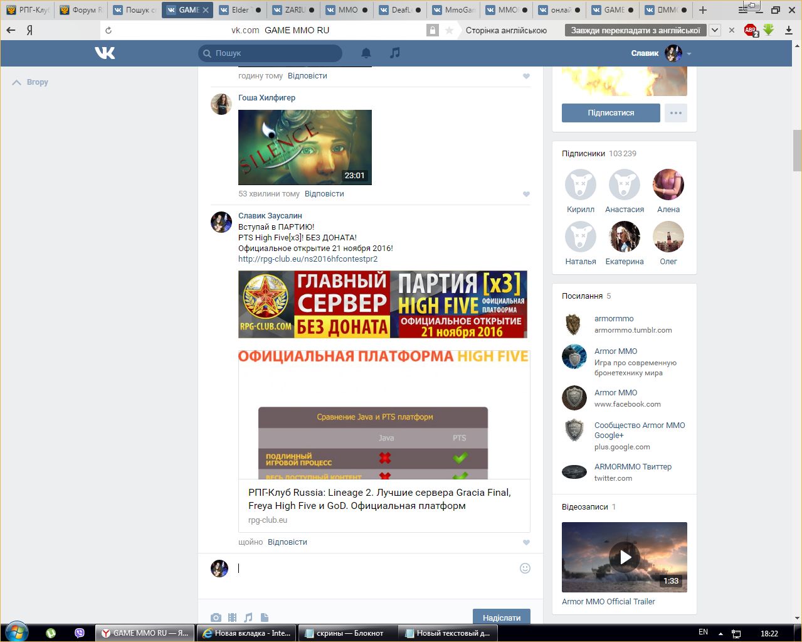The width and height of the screenshot is (802, 642).
Task: Click the green download extension arrow
Action: pos(769,29)
